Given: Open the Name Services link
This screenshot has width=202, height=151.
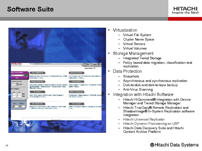Looking at the screenshot, I should (84, 95).
